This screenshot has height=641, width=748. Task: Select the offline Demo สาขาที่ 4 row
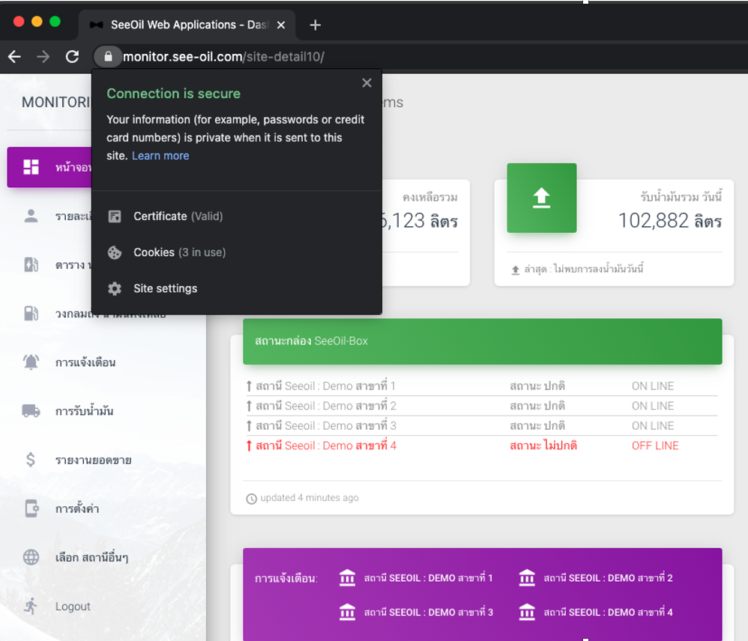[325, 446]
